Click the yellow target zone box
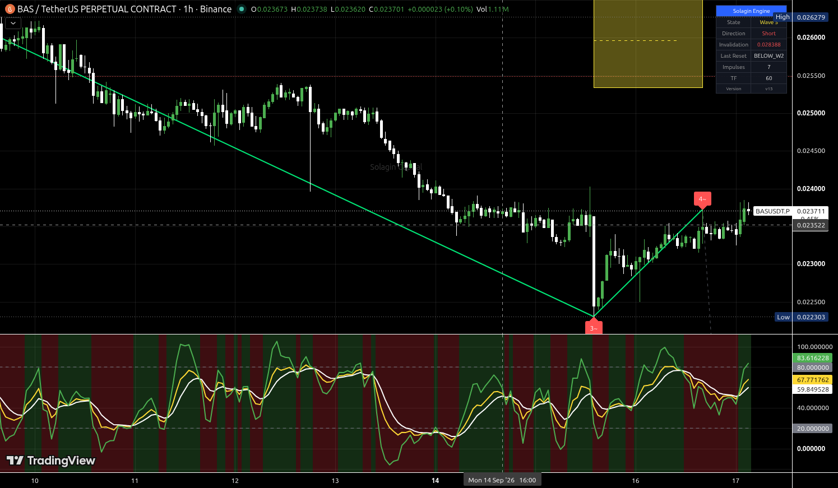This screenshot has height=488, width=838. (x=648, y=44)
